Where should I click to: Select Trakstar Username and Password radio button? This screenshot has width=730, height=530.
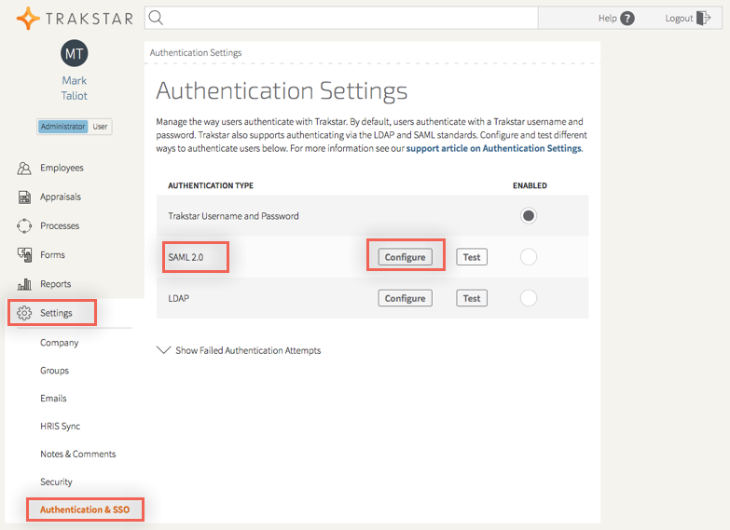(x=529, y=216)
